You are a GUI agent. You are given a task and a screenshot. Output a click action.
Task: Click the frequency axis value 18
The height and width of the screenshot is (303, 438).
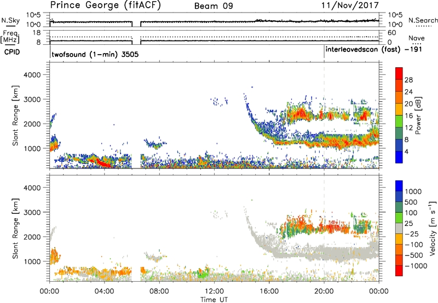click(37, 33)
